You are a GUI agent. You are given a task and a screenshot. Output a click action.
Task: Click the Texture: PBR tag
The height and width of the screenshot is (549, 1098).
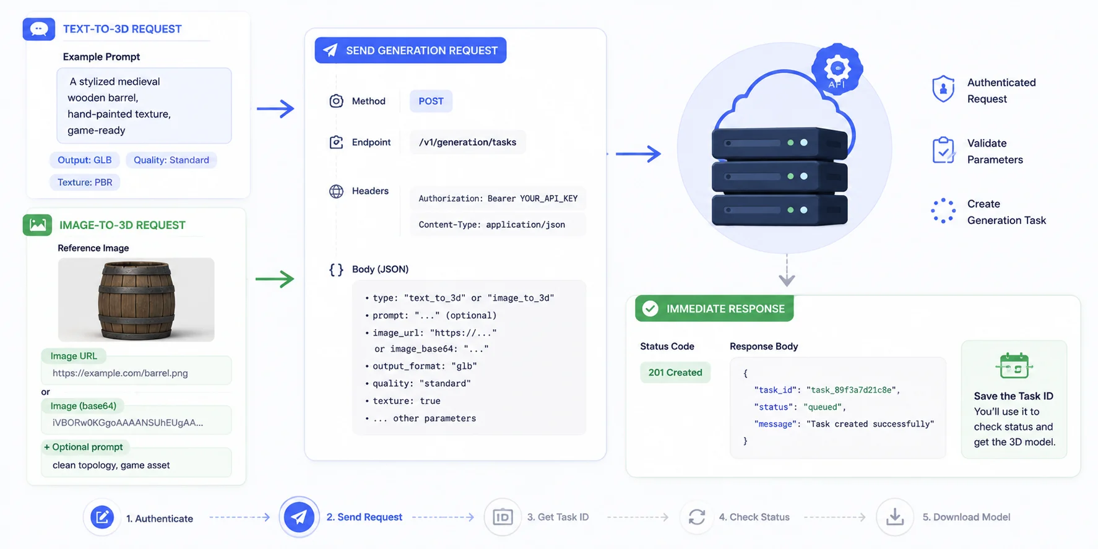(x=85, y=182)
